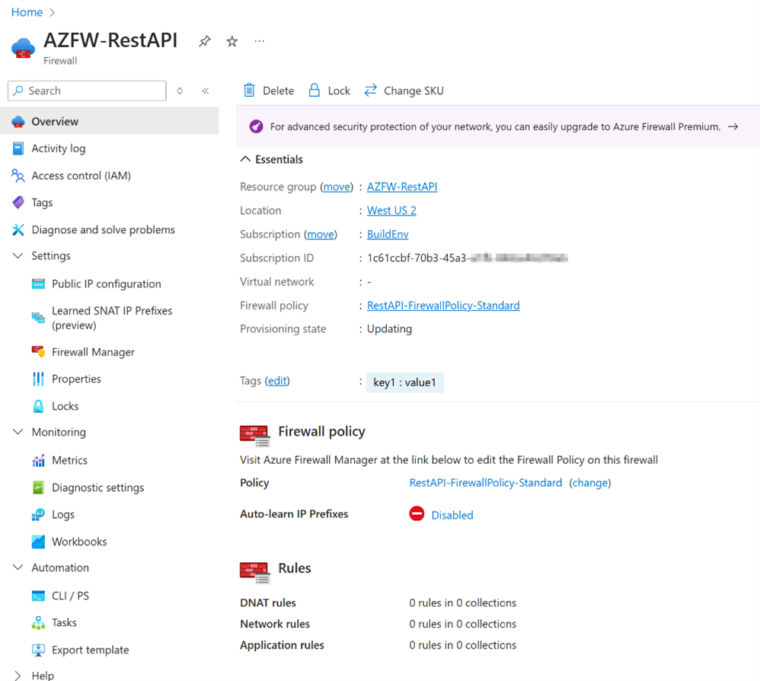
Task: Open the AZFW-RestAPI resource group link
Action: click(x=402, y=187)
